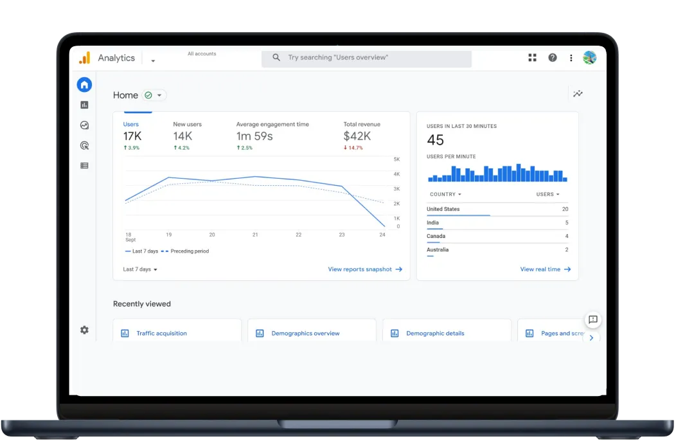Click the user profile avatar
The height and width of the screenshot is (441, 676).
pos(589,57)
